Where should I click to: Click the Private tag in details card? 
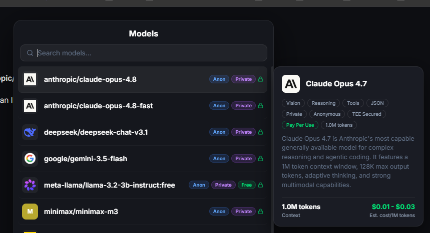[294, 114]
